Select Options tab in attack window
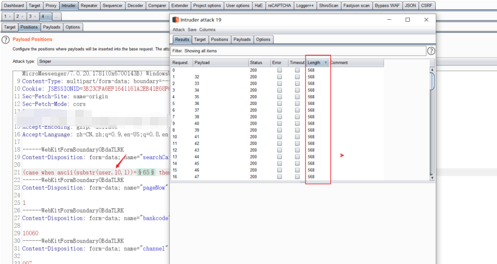 point(263,39)
